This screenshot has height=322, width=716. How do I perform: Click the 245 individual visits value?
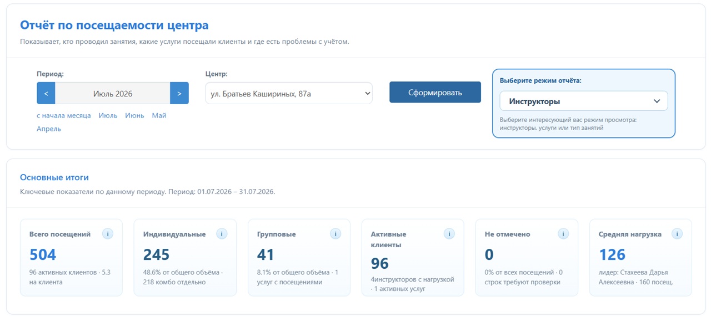click(x=157, y=254)
